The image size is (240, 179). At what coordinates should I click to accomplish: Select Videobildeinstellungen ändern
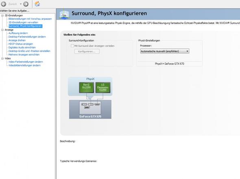[24, 65]
